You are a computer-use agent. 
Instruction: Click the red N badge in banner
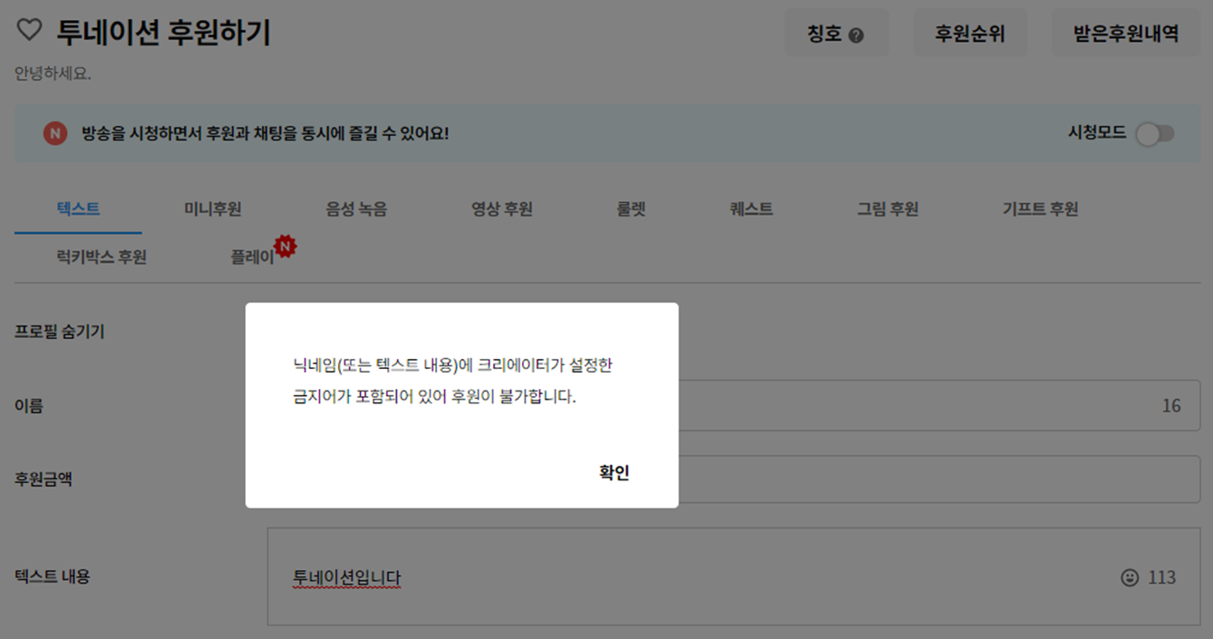click(55, 133)
